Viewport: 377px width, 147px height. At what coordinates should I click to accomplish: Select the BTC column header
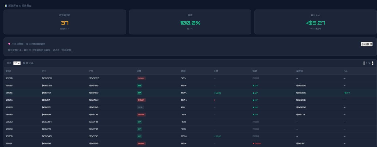44,71
